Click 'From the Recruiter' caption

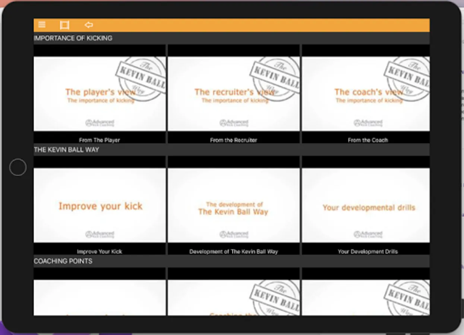[234, 140]
